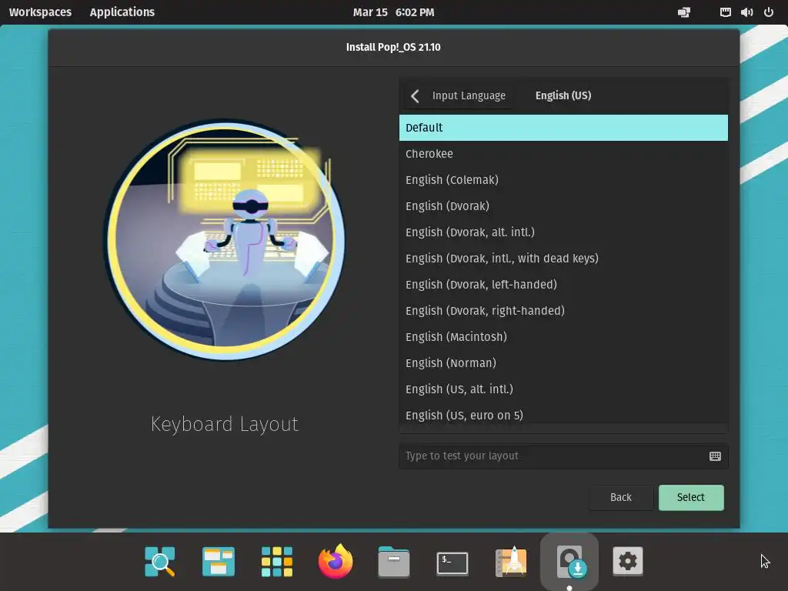Open the Files manager from the dock
Image resolution: width=788 pixels, height=591 pixels.
[393, 561]
